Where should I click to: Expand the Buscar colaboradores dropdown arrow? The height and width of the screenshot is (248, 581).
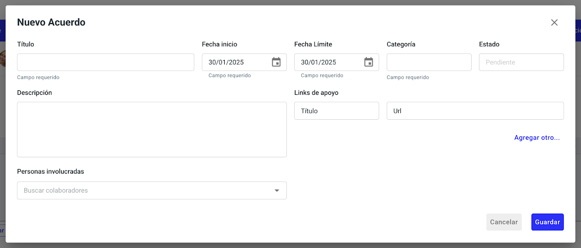(277, 190)
